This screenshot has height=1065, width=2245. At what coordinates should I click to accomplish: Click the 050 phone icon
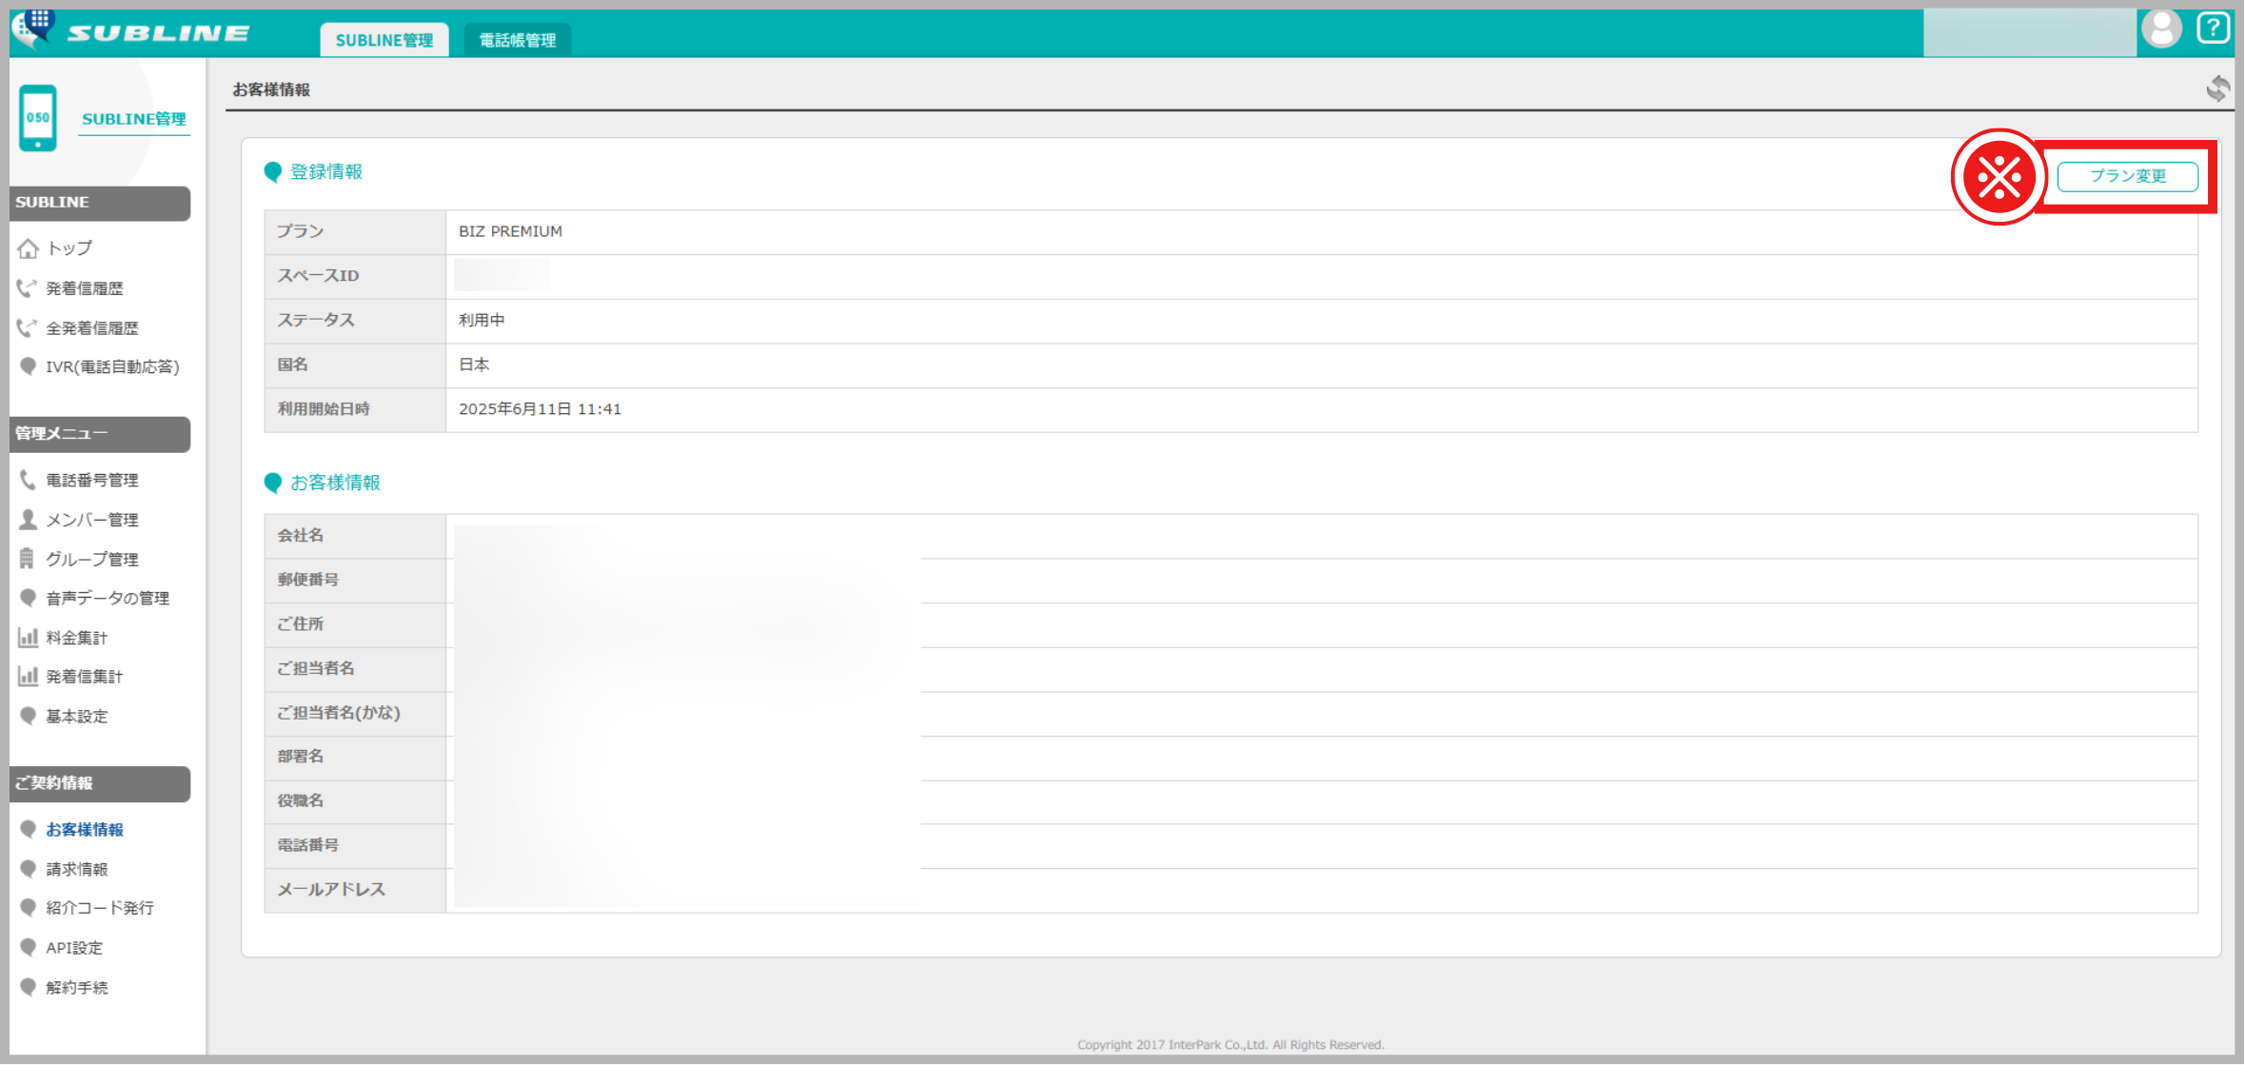(x=38, y=118)
